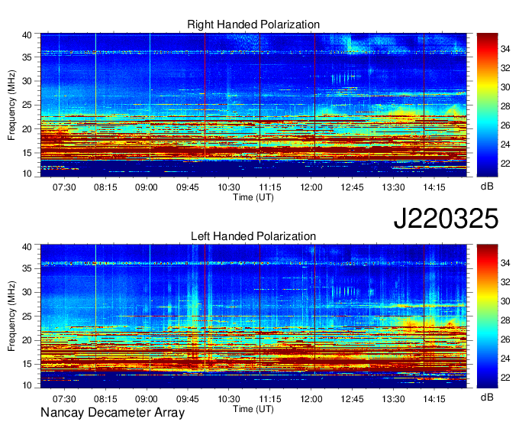Click the 07:30 tick under Left Handed plot

64,399
